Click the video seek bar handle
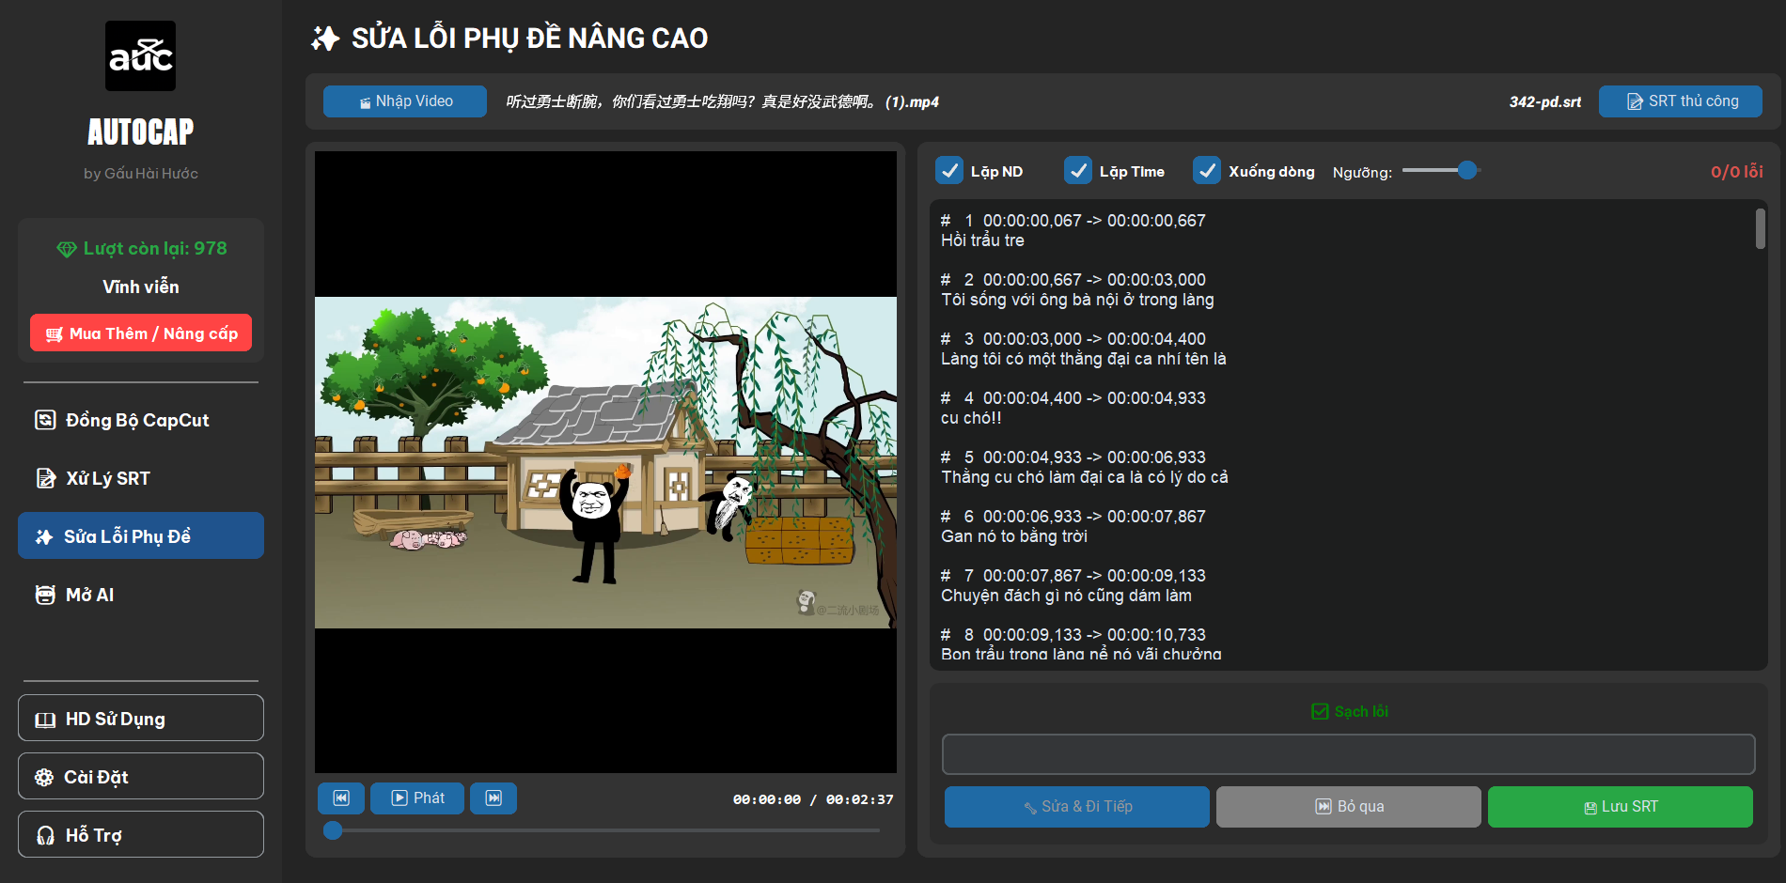 click(333, 830)
